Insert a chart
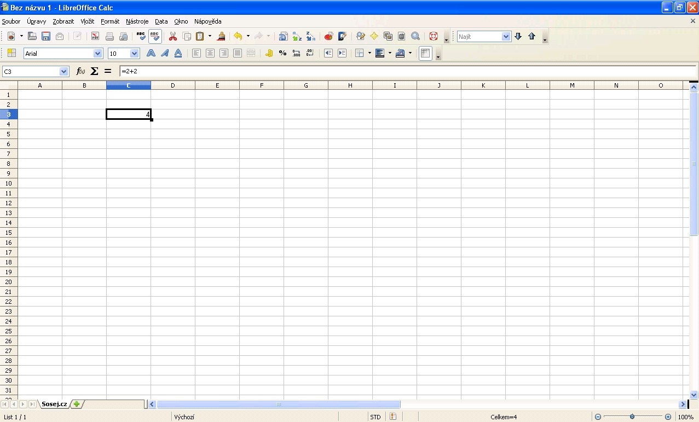This screenshot has width=699, height=422. 329,37
